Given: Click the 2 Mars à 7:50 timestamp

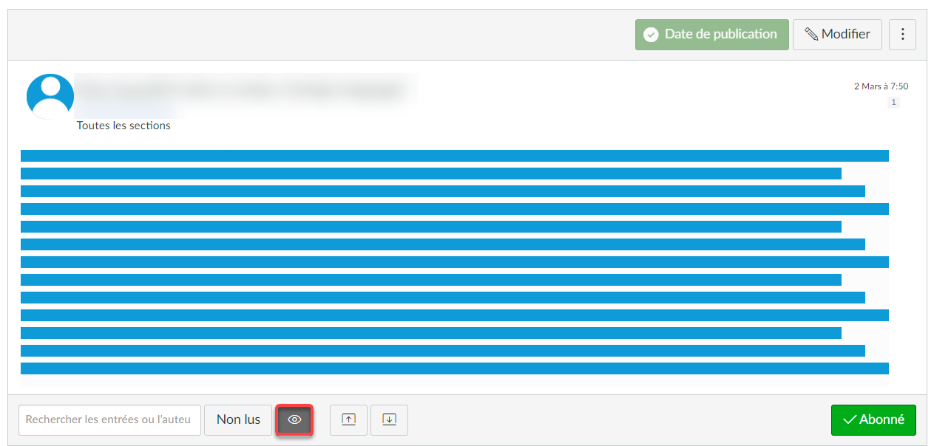Looking at the screenshot, I should click(881, 86).
